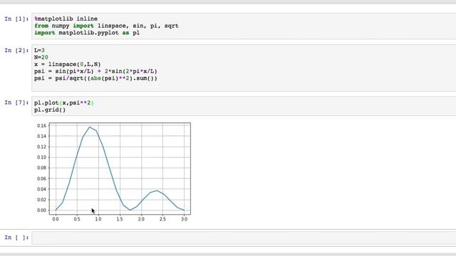
Task: Click the y-axis tick label '0.08'
Action: [x=41, y=168]
